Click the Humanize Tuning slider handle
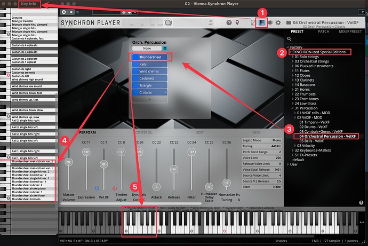Image resolution: width=368 pixels, height=246 pixels. pyautogui.click(x=227, y=182)
